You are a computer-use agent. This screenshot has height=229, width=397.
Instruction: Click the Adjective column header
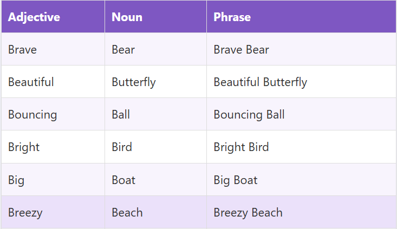click(x=34, y=17)
